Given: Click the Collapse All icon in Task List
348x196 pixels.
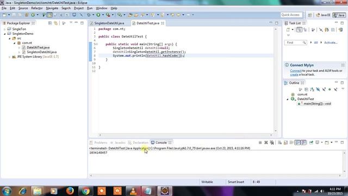Looking at the screenshot, I should pos(333,30).
